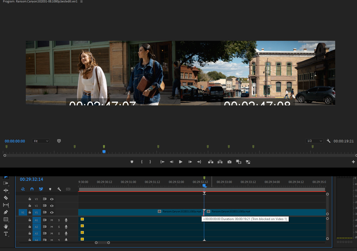This screenshot has height=251, width=357.
Task: Enable voice-over record on A1
Action: click(x=66, y=220)
